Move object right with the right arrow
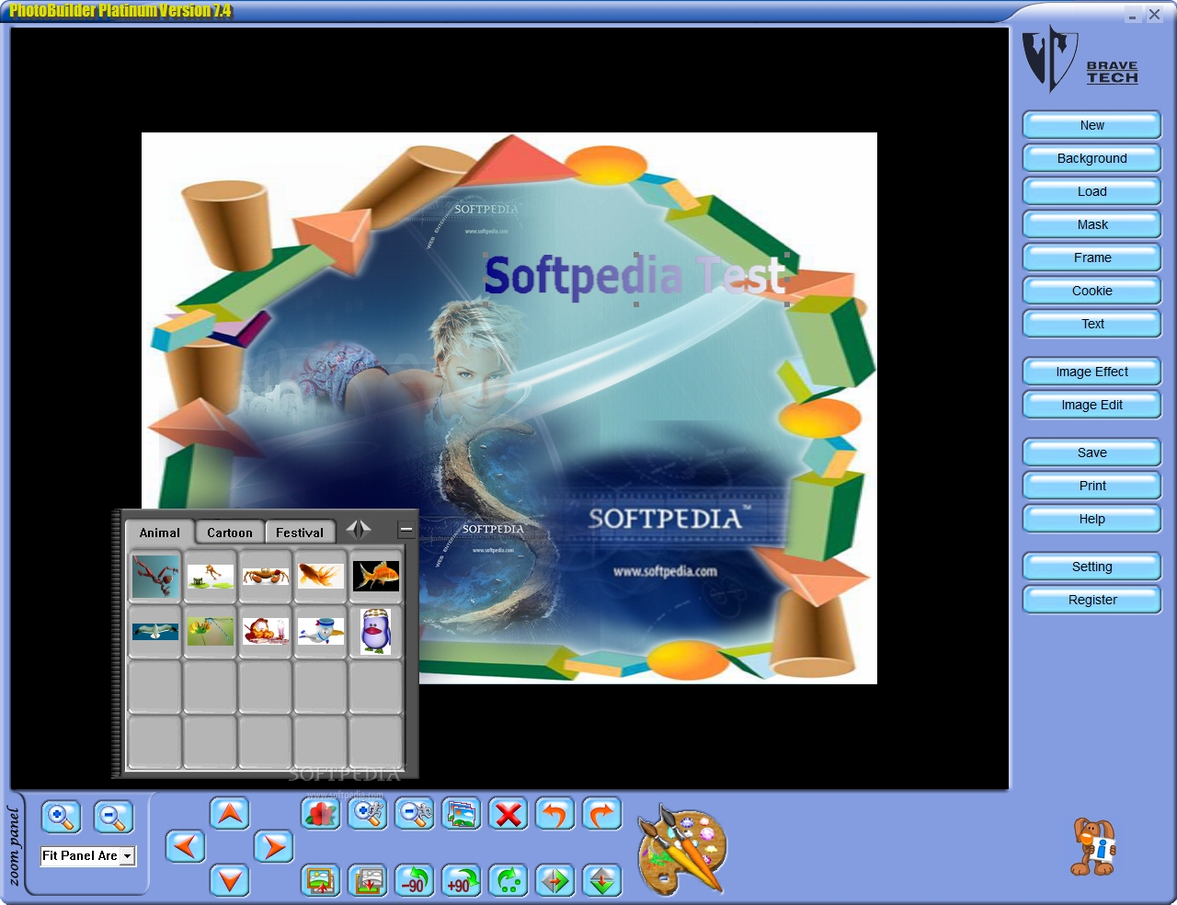The image size is (1177, 905). coord(274,846)
